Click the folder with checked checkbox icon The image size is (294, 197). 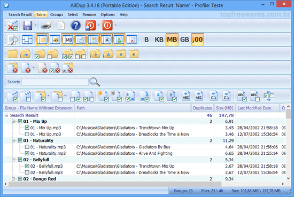pyautogui.click(x=40, y=54)
